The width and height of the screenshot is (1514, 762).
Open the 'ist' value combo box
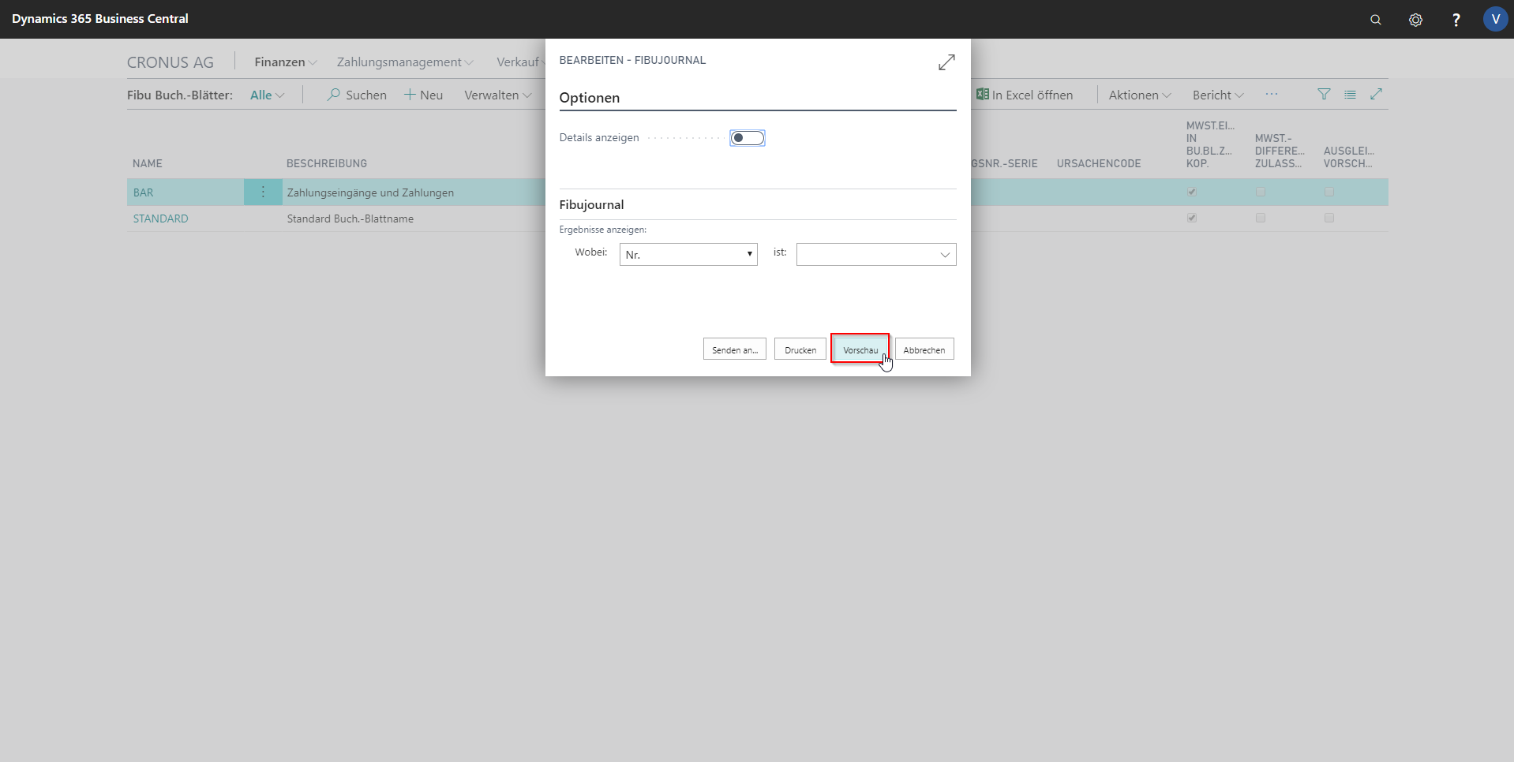click(x=876, y=254)
